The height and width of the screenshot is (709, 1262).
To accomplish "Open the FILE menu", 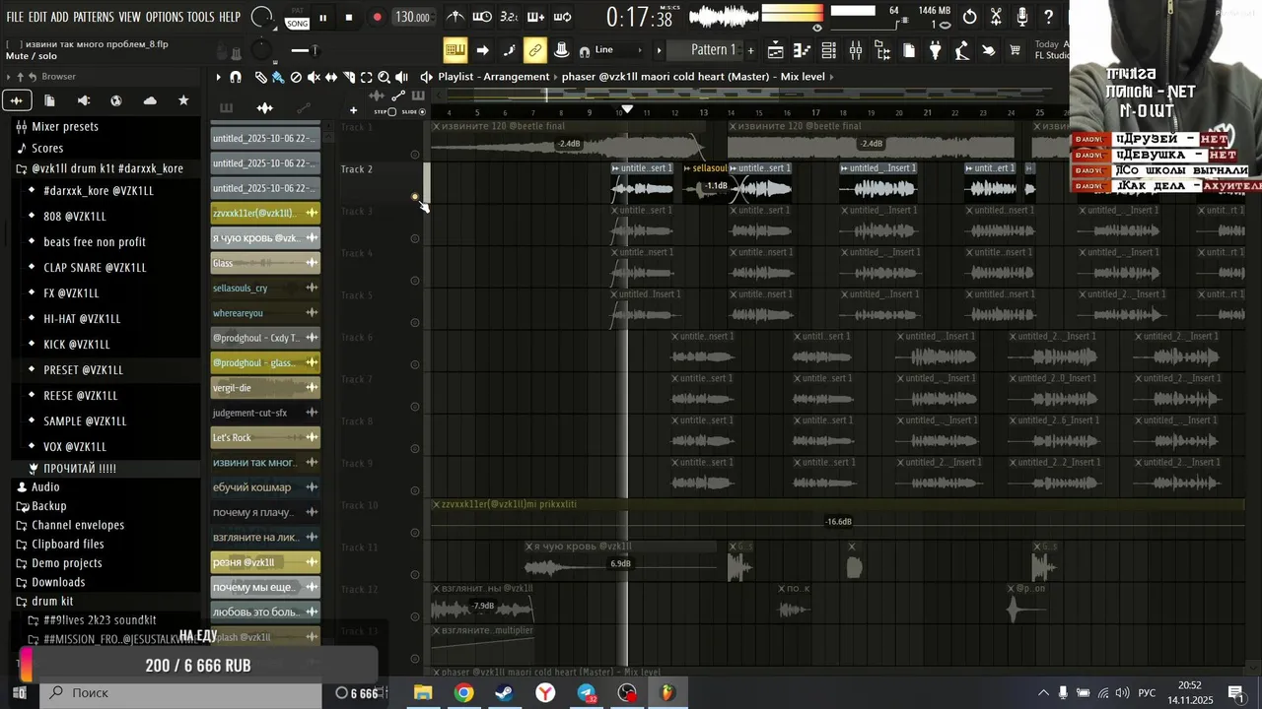I will coord(15,17).
